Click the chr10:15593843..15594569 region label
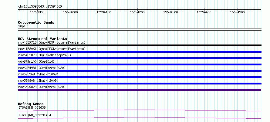Image resolution: width=270 pixels, height=122 pixels. 40,7
